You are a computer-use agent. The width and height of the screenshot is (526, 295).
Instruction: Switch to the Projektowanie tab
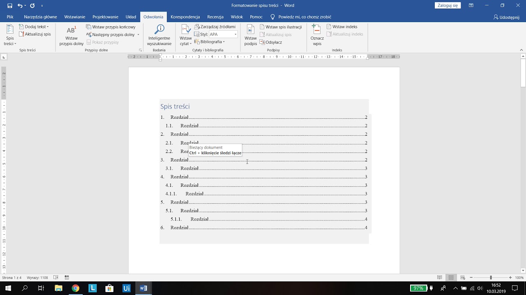[x=105, y=17]
